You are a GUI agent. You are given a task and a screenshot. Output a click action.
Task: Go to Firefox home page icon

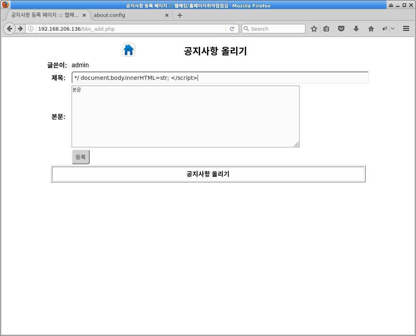coord(371,29)
